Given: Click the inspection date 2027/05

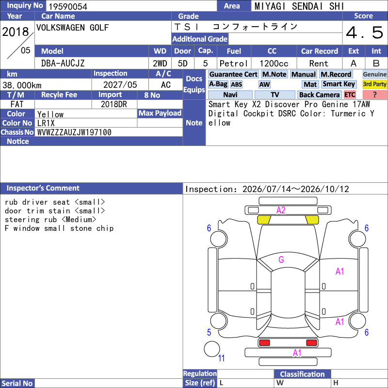Looking at the screenshot, I should [x=120, y=85].
